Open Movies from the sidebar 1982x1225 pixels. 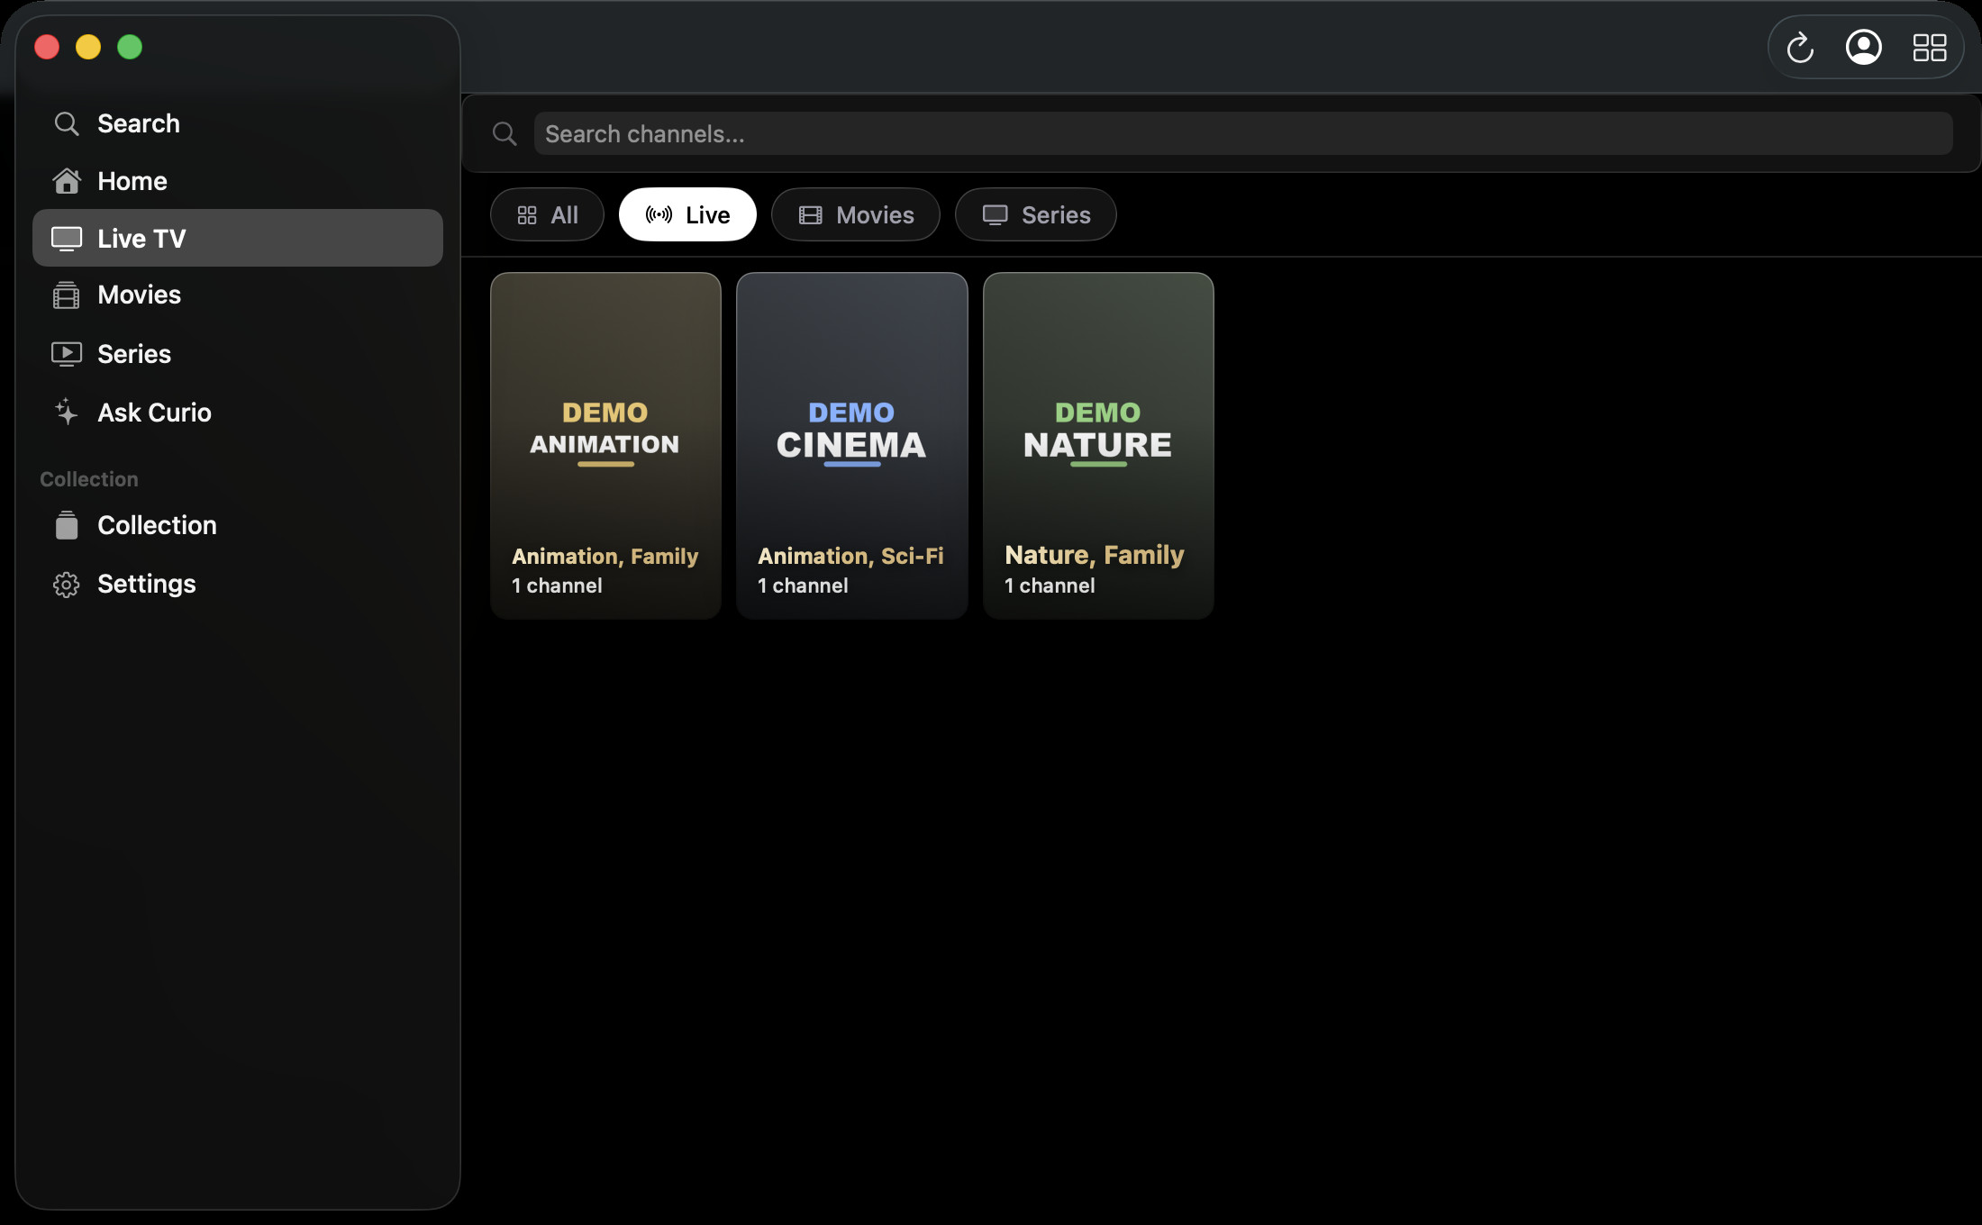(238, 295)
